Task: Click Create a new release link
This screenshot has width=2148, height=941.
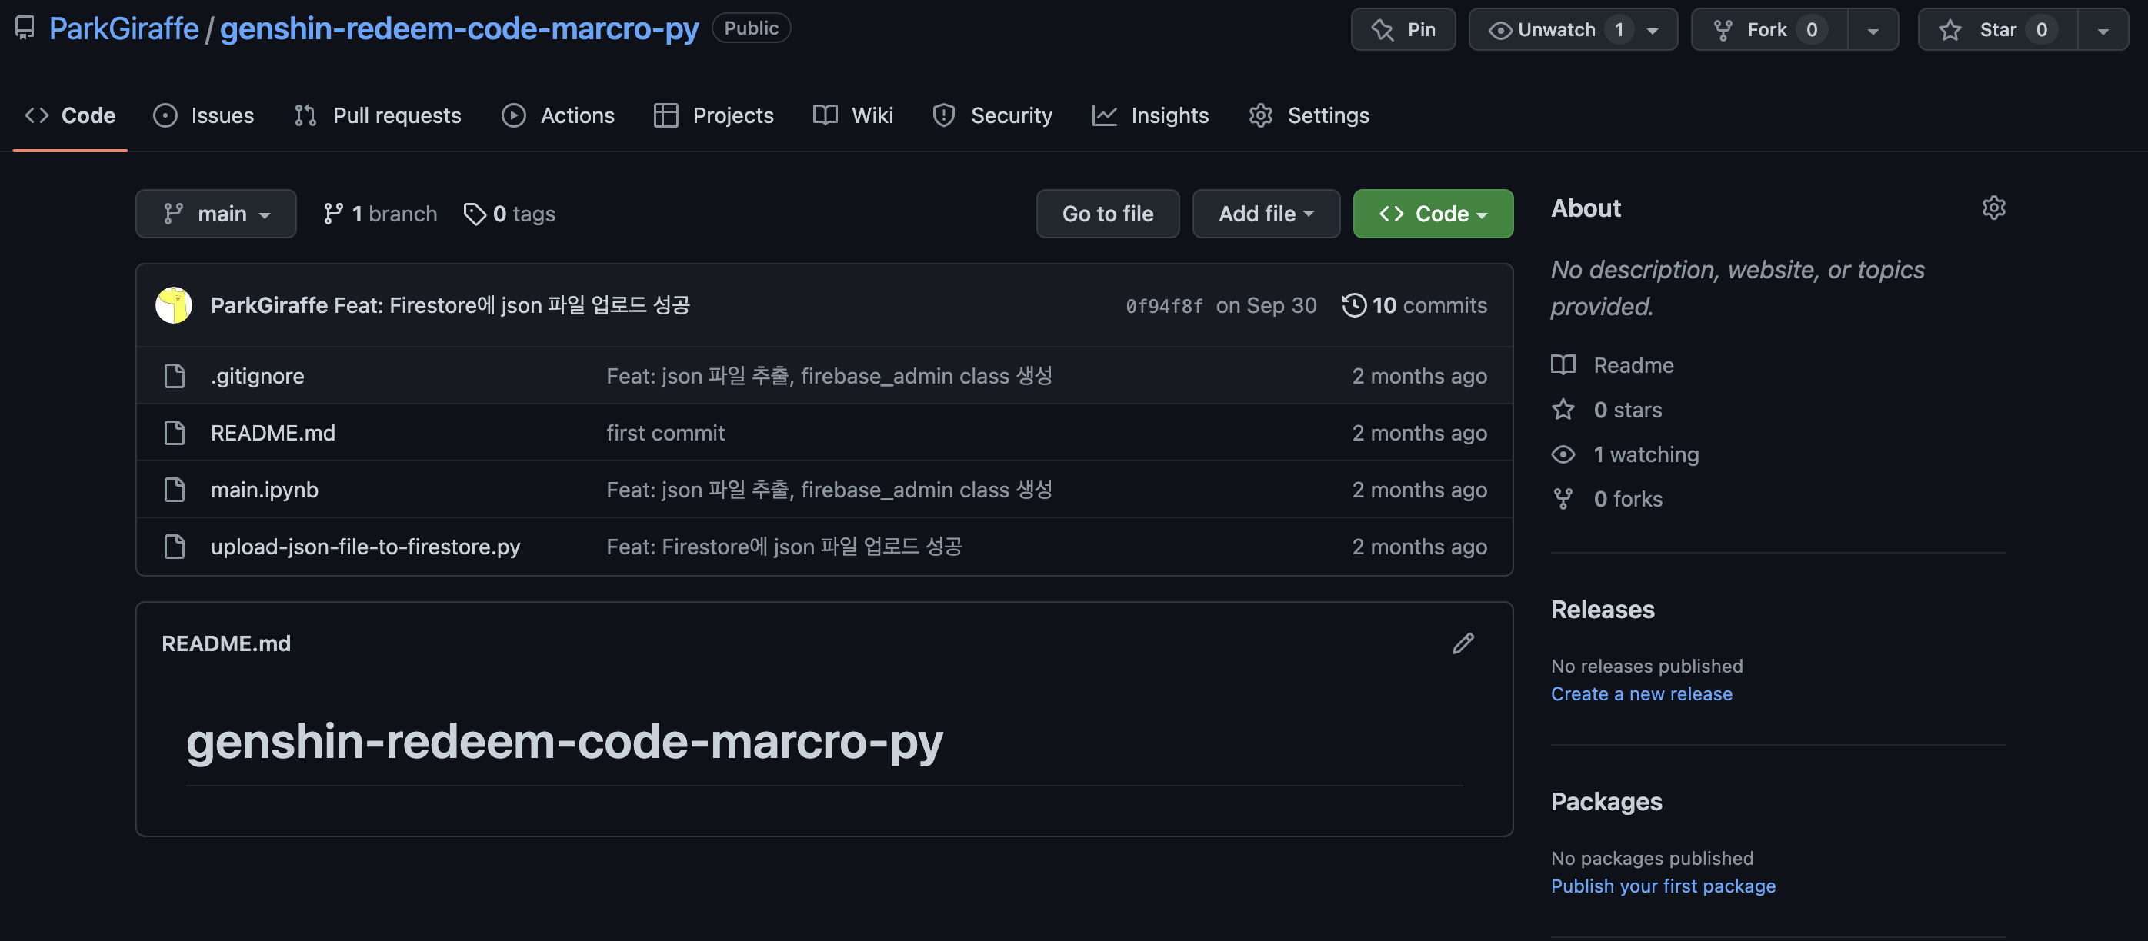Action: pyautogui.click(x=1640, y=694)
